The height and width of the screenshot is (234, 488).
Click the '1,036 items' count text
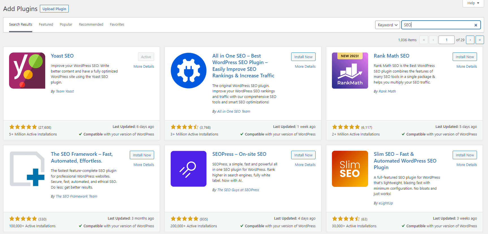tap(407, 40)
